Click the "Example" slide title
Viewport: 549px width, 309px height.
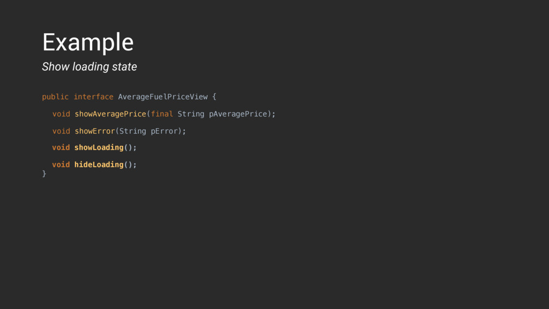coord(88,42)
